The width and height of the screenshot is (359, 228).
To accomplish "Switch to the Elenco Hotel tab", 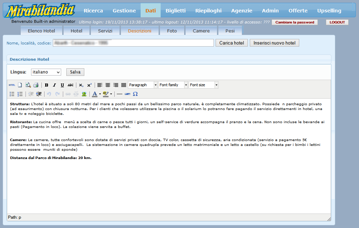I will click(x=41, y=31).
